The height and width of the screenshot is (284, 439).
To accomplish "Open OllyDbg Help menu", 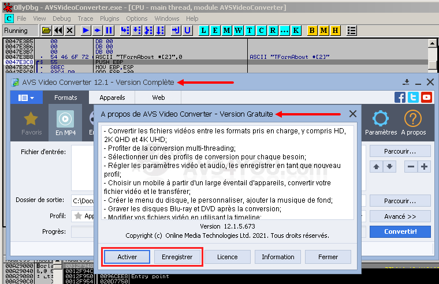I will 192,18.
